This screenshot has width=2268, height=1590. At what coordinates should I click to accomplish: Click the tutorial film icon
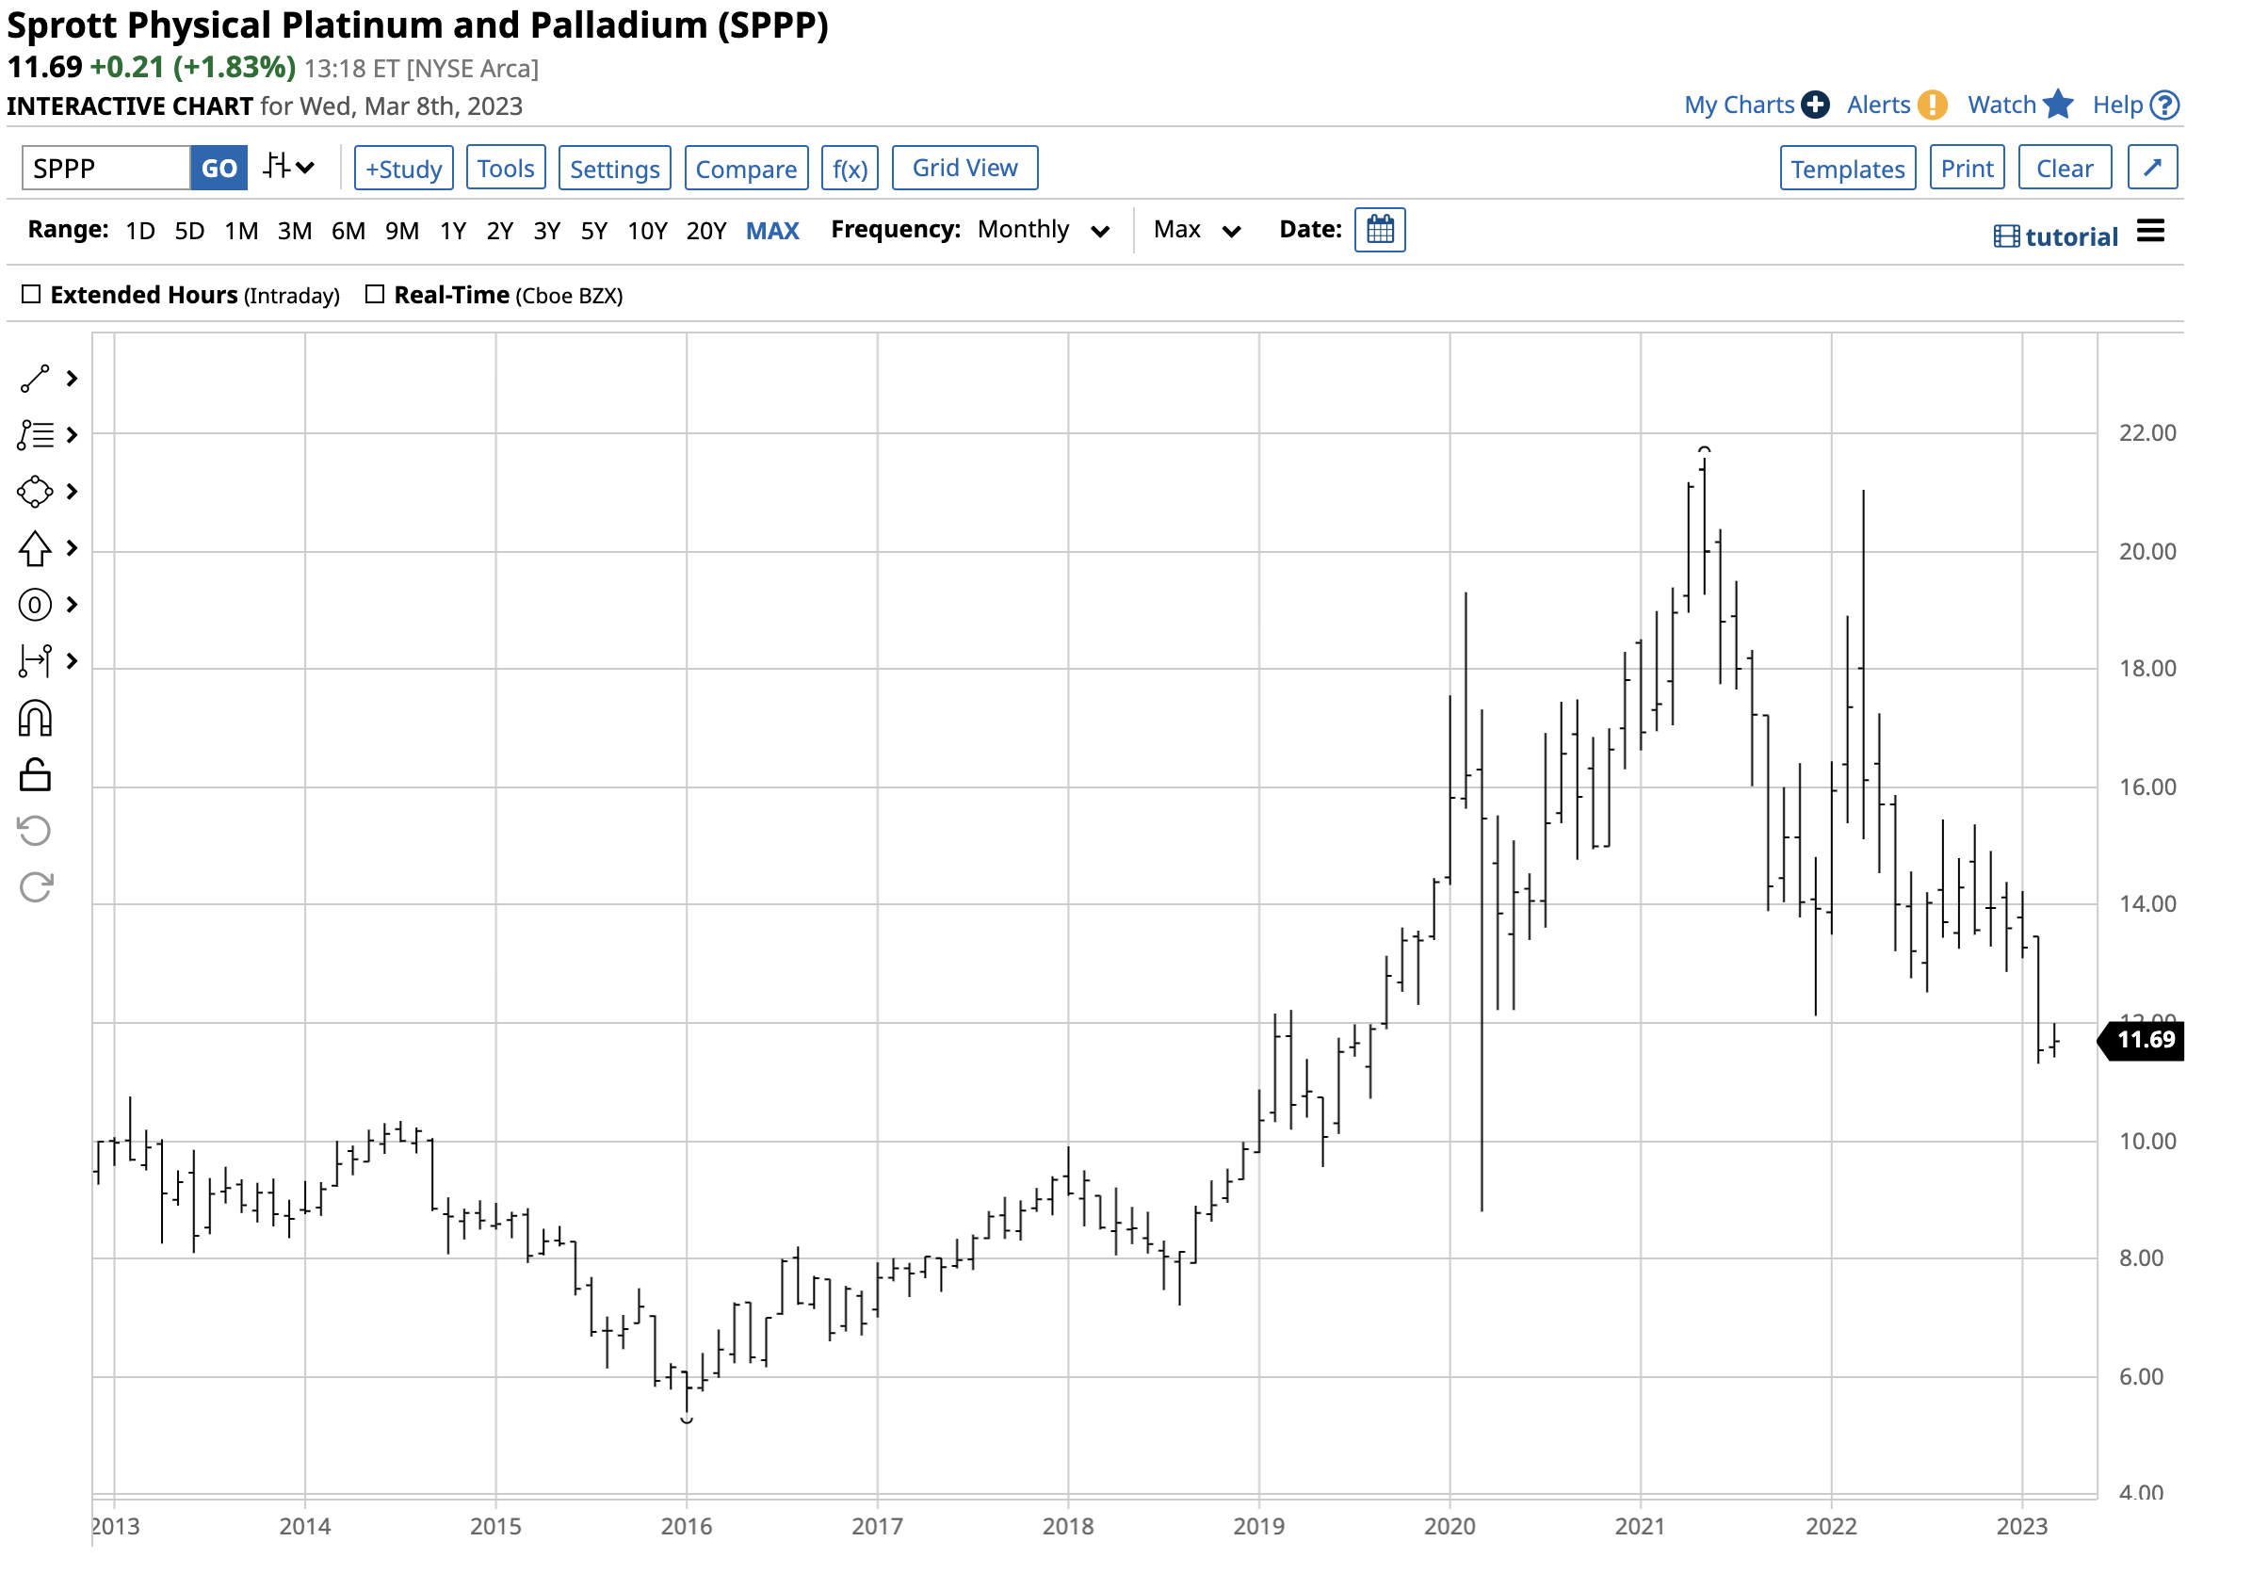(x=2006, y=237)
